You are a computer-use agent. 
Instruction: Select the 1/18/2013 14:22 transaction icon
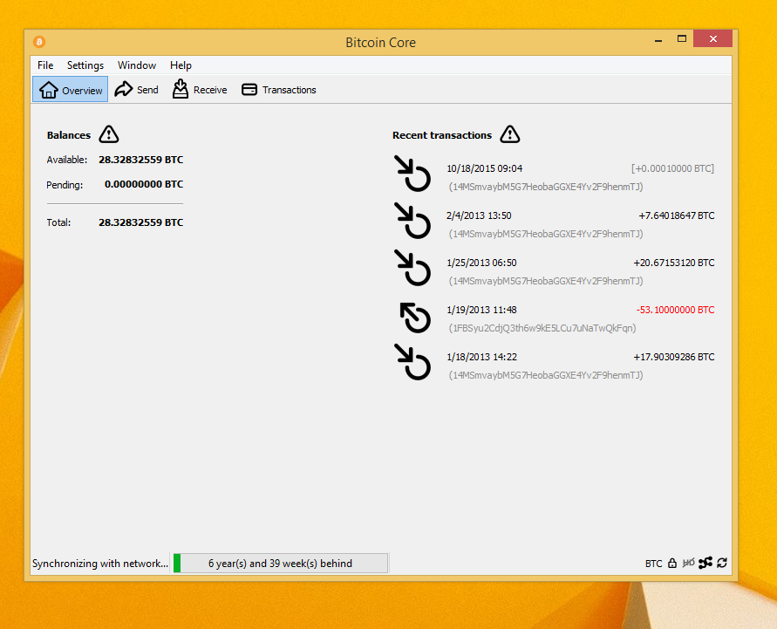(x=412, y=362)
